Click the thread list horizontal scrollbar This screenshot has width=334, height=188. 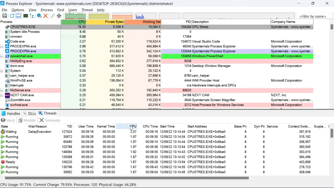127,178
